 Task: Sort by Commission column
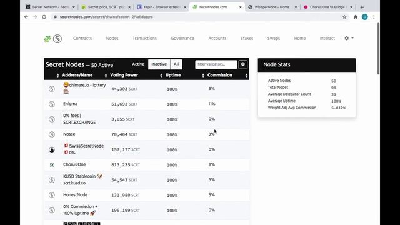point(219,75)
